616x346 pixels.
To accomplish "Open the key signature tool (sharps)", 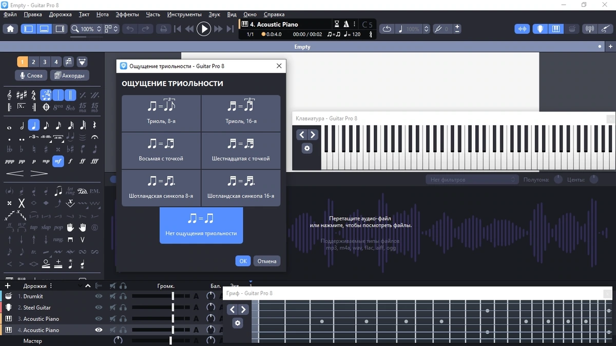I will pos(22,95).
